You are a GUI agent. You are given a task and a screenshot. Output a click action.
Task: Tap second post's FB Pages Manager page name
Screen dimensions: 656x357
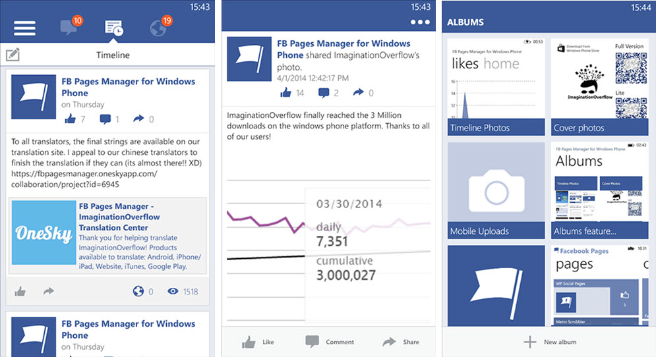point(128,329)
